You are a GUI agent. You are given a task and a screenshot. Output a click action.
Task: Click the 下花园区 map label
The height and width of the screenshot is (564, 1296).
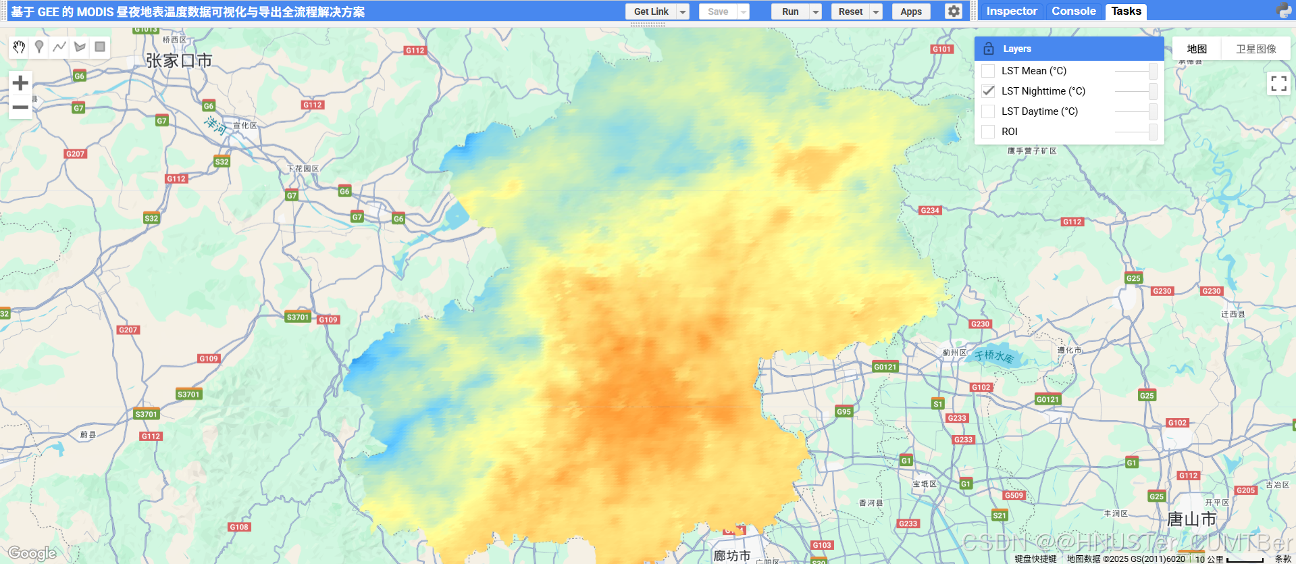(303, 169)
